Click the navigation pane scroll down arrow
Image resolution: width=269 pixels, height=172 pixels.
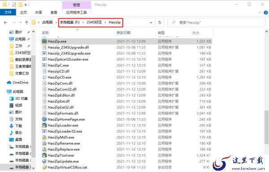tap(33, 168)
